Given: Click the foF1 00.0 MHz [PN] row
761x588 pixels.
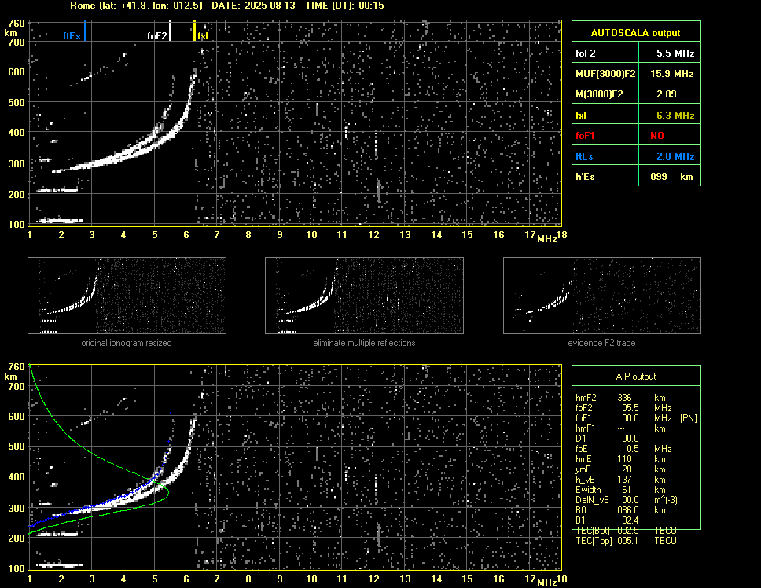Looking at the screenshot, I should point(636,418).
